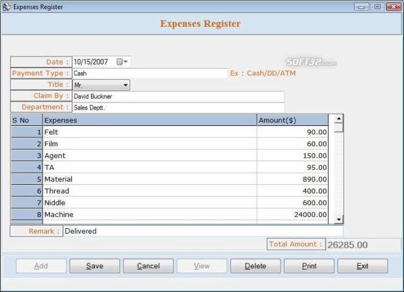Select row header number 5
The width and height of the screenshot is (404, 292).
click(x=27, y=179)
